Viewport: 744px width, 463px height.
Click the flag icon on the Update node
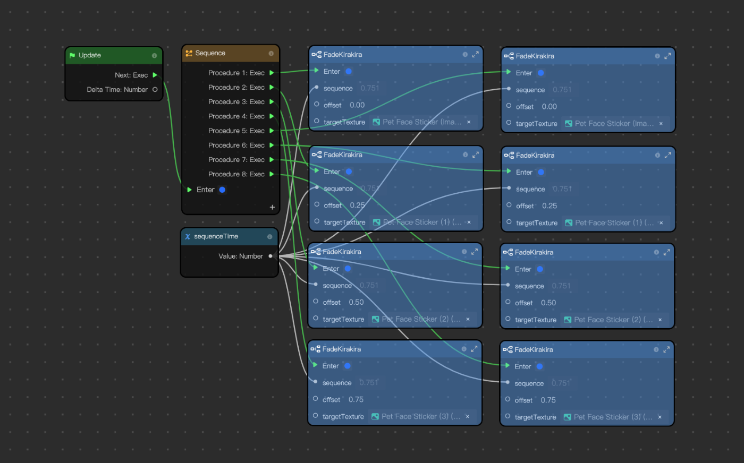pos(72,55)
